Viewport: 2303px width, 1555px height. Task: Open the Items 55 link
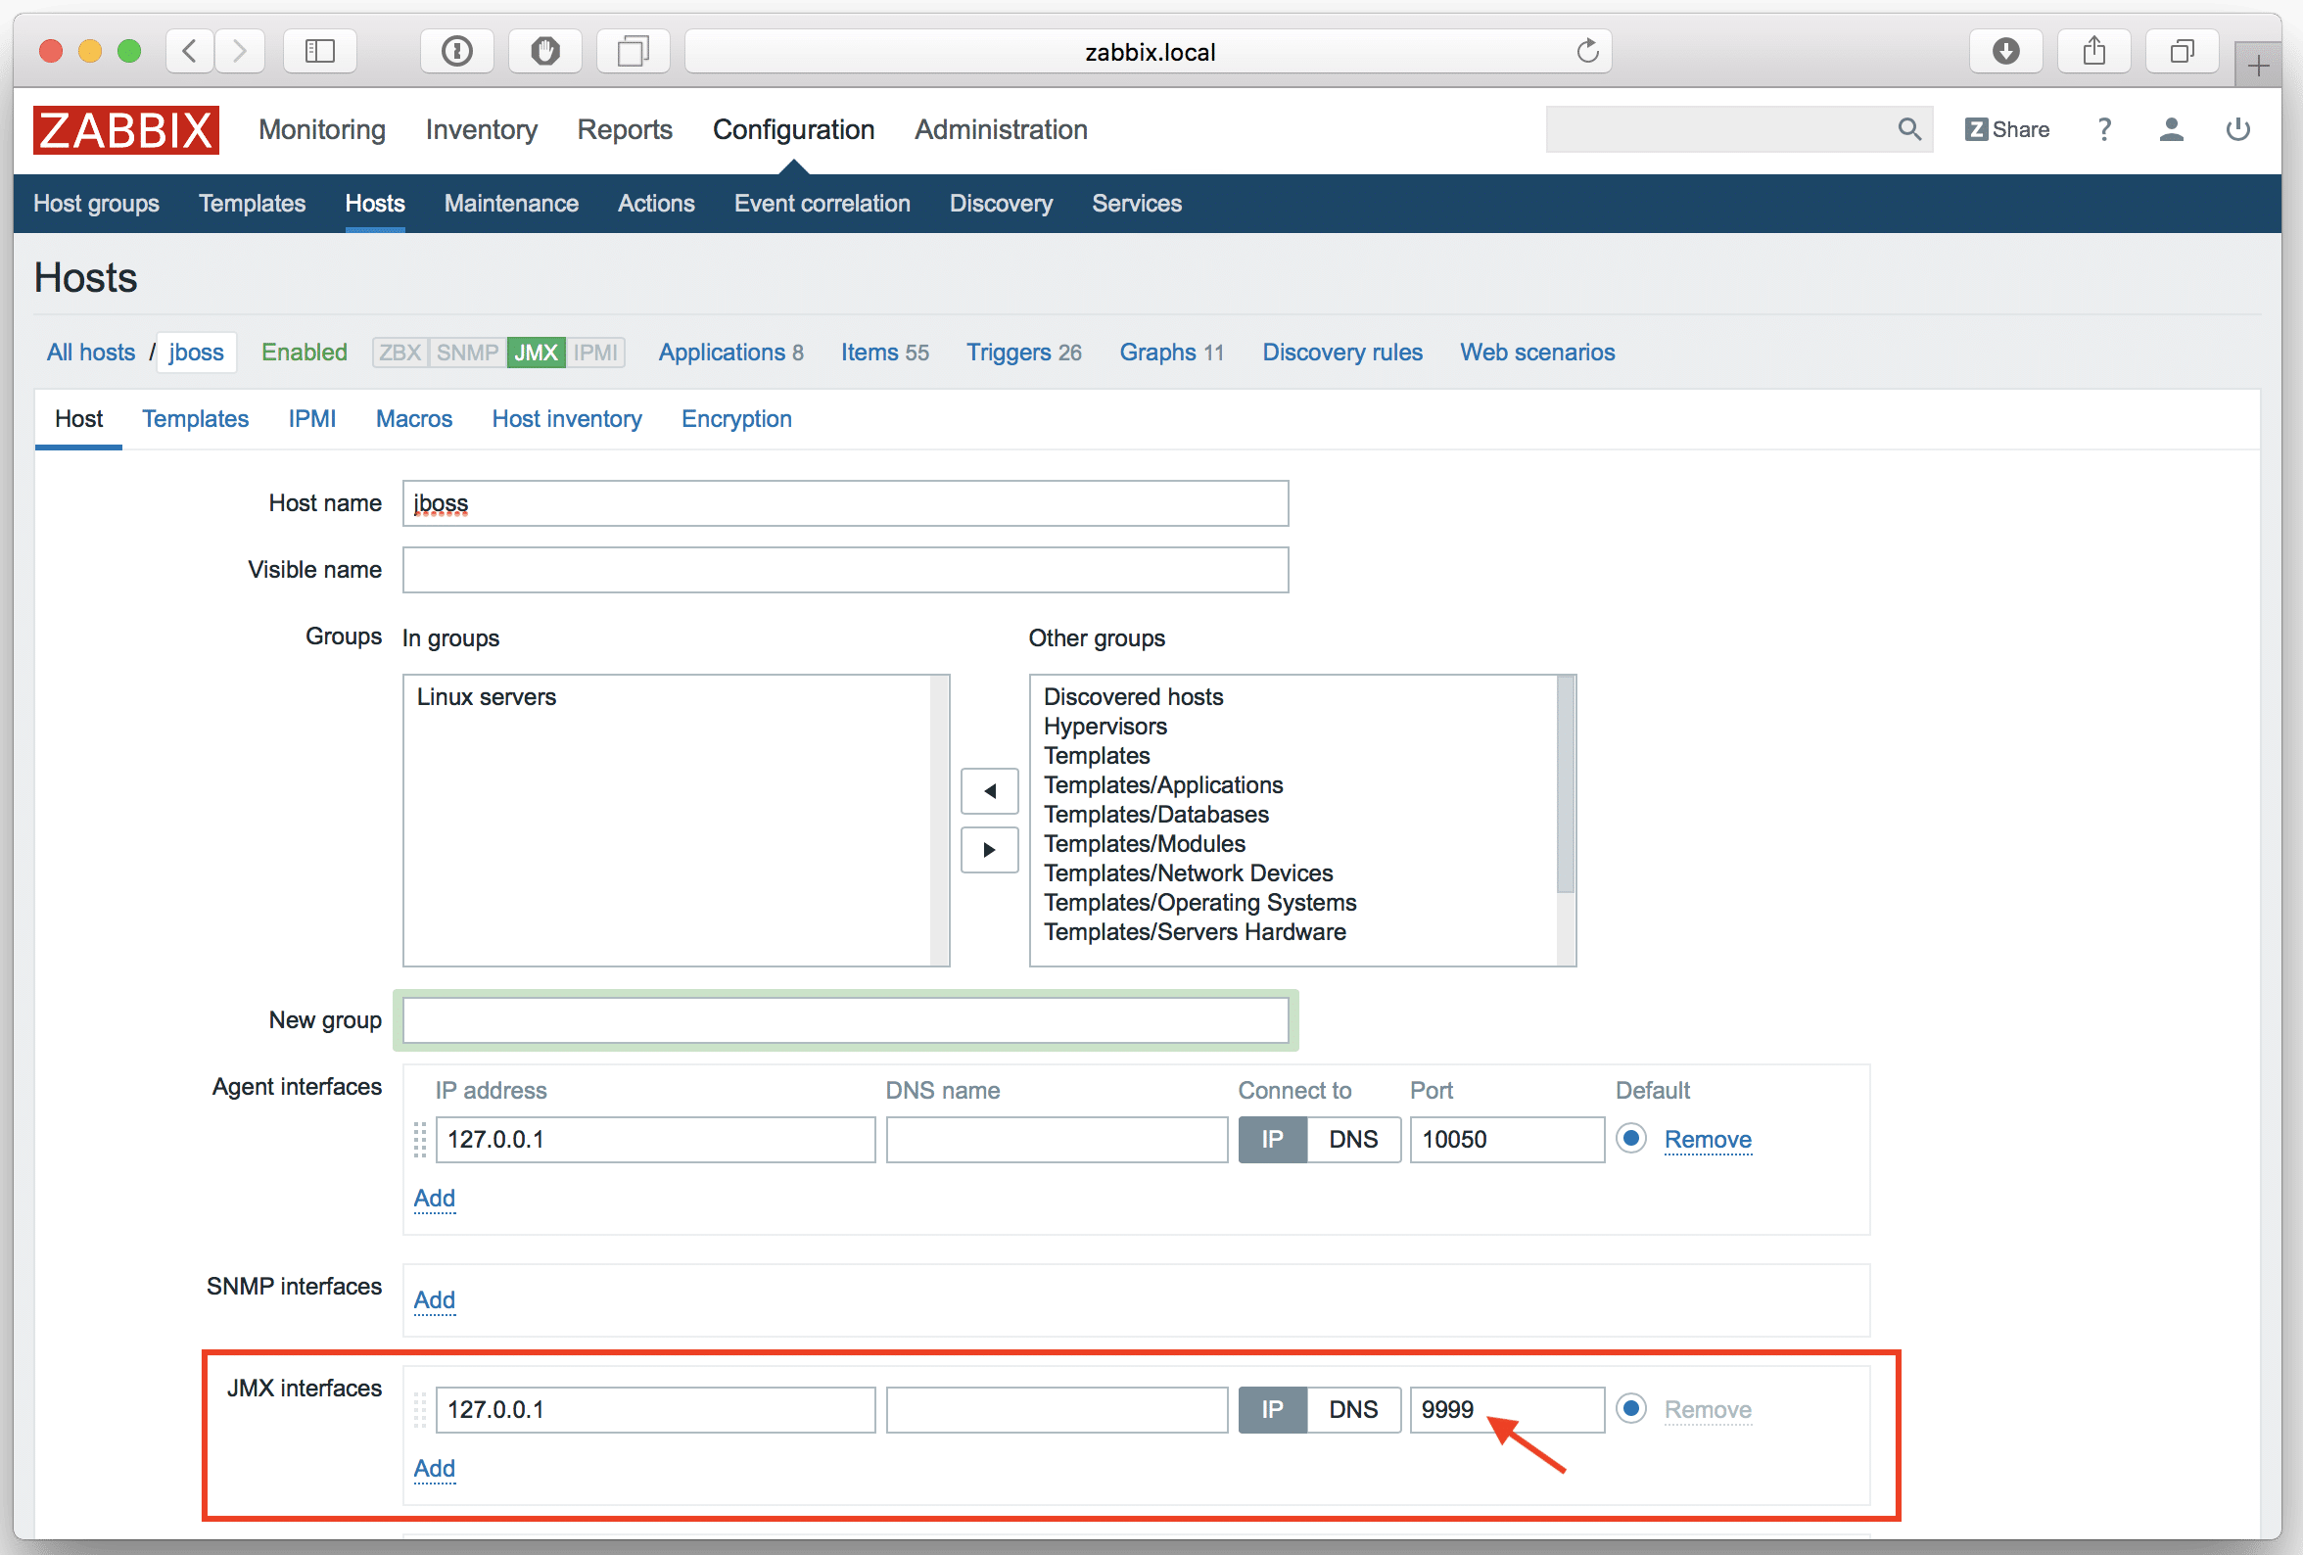[x=885, y=352]
